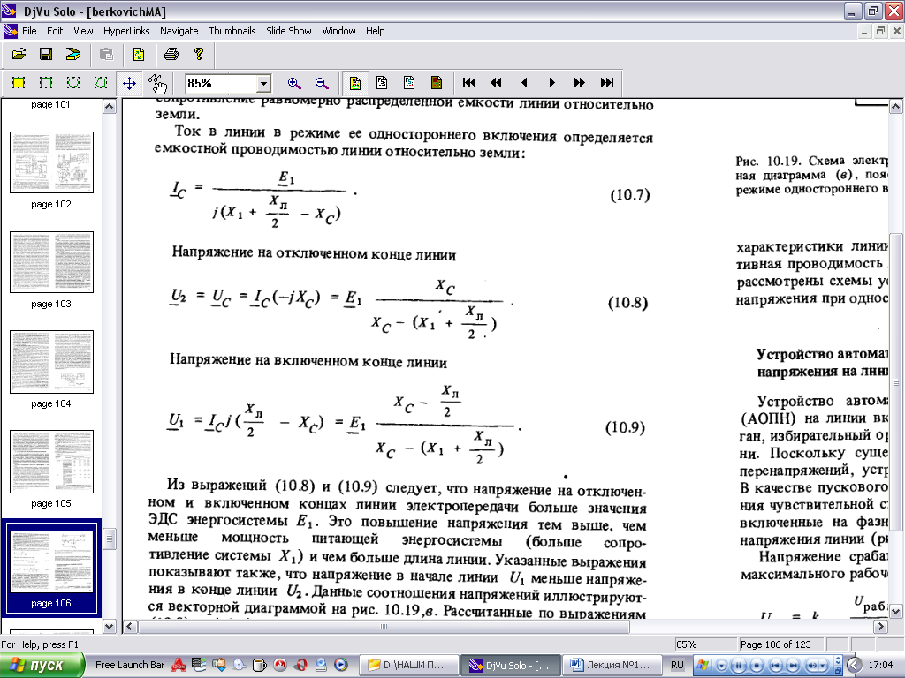The image size is (905, 678).
Task: Switch to the 'Лекция №1' Word taskbar button
Action: tap(612, 666)
